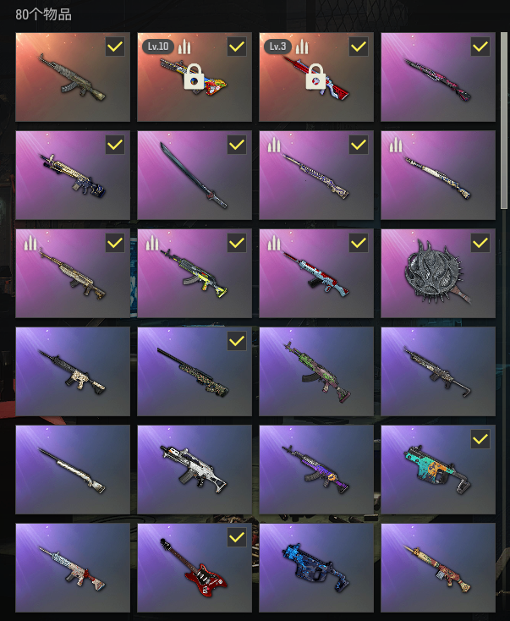Uncheck the red guitar checkbox
The height and width of the screenshot is (621, 510).
pyautogui.click(x=237, y=537)
